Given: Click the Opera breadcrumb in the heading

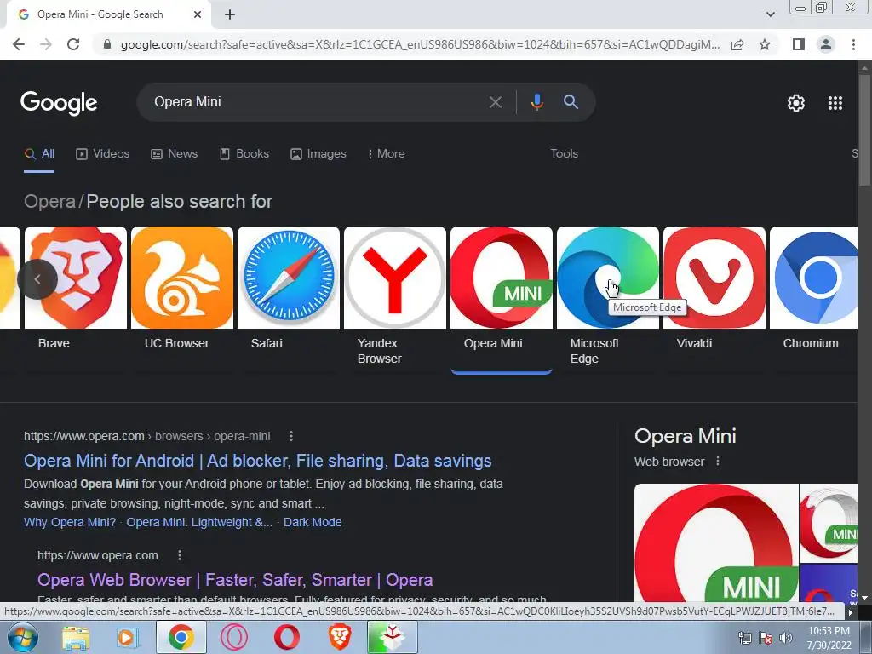Looking at the screenshot, I should click(x=49, y=201).
